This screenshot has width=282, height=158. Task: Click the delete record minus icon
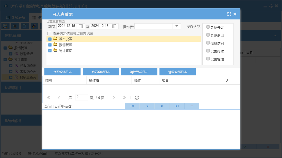pos(192,106)
